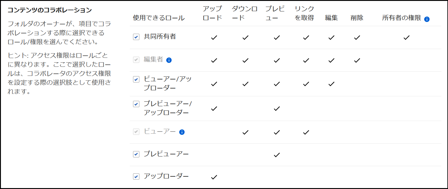Screen dimensions: 448x189
Task: Click info icon beside ビューアー role
Action: point(182,132)
